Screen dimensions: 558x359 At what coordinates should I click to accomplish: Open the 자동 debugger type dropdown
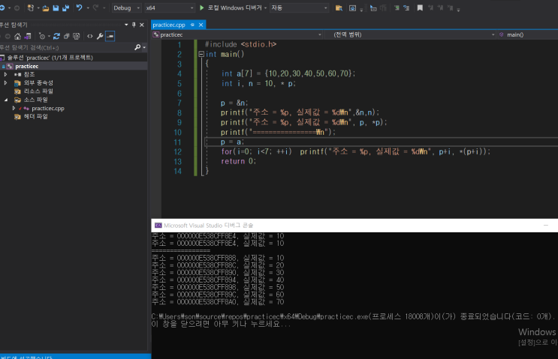(x=299, y=7)
